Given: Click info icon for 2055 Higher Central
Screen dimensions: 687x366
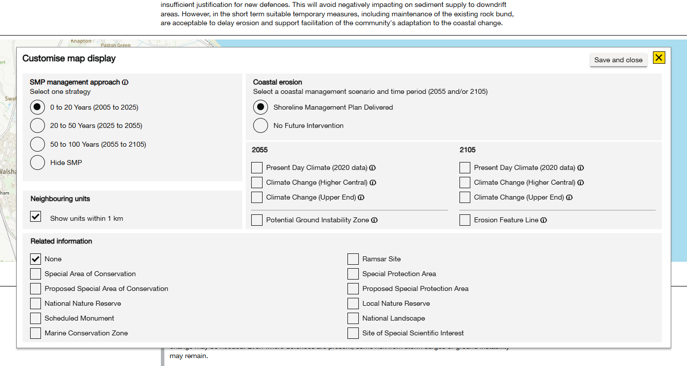Looking at the screenshot, I should click(x=373, y=183).
